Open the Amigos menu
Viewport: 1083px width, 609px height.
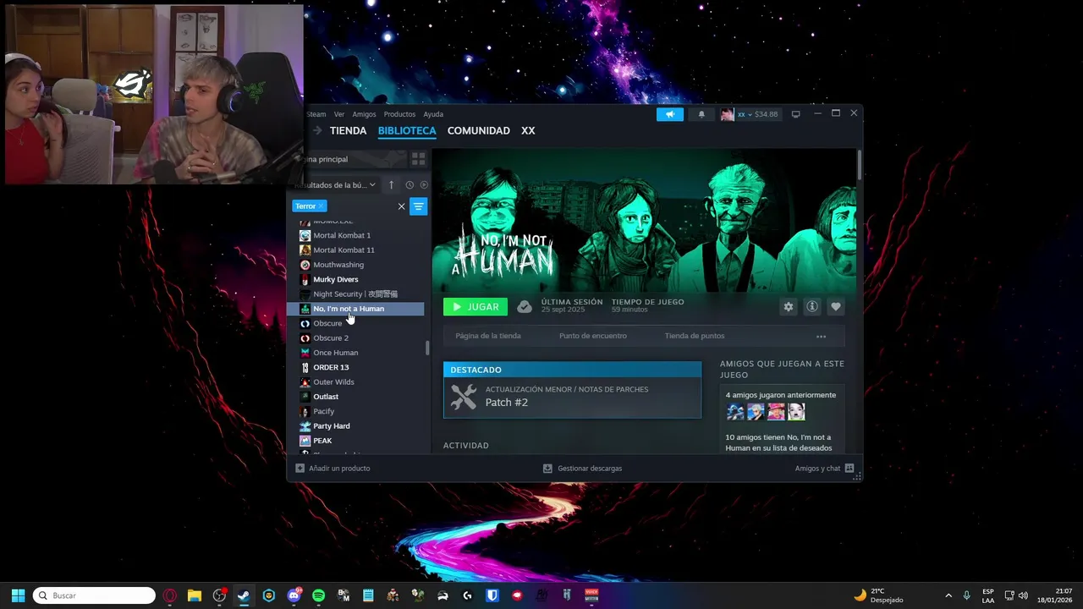click(x=364, y=114)
